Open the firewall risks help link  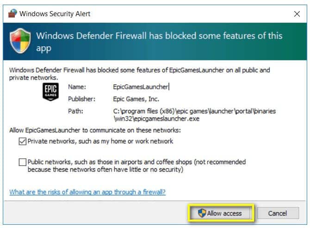[87, 192]
